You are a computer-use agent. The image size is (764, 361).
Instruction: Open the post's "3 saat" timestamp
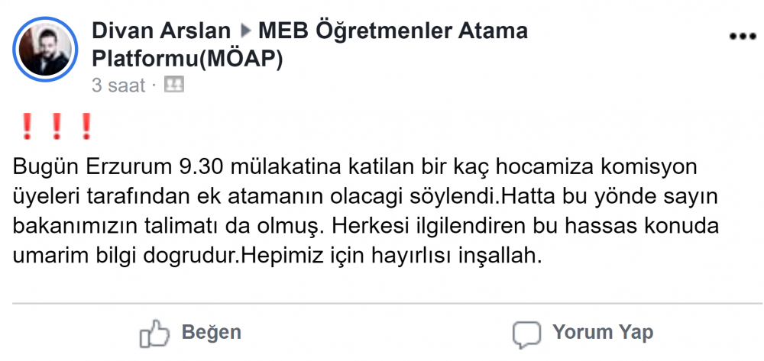118,85
